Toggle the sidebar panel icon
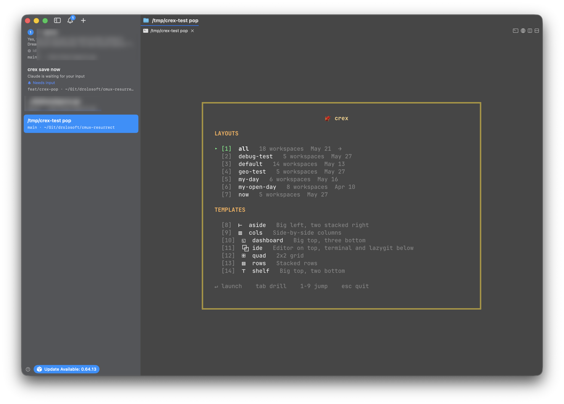 pyautogui.click(x=57, y=20)
